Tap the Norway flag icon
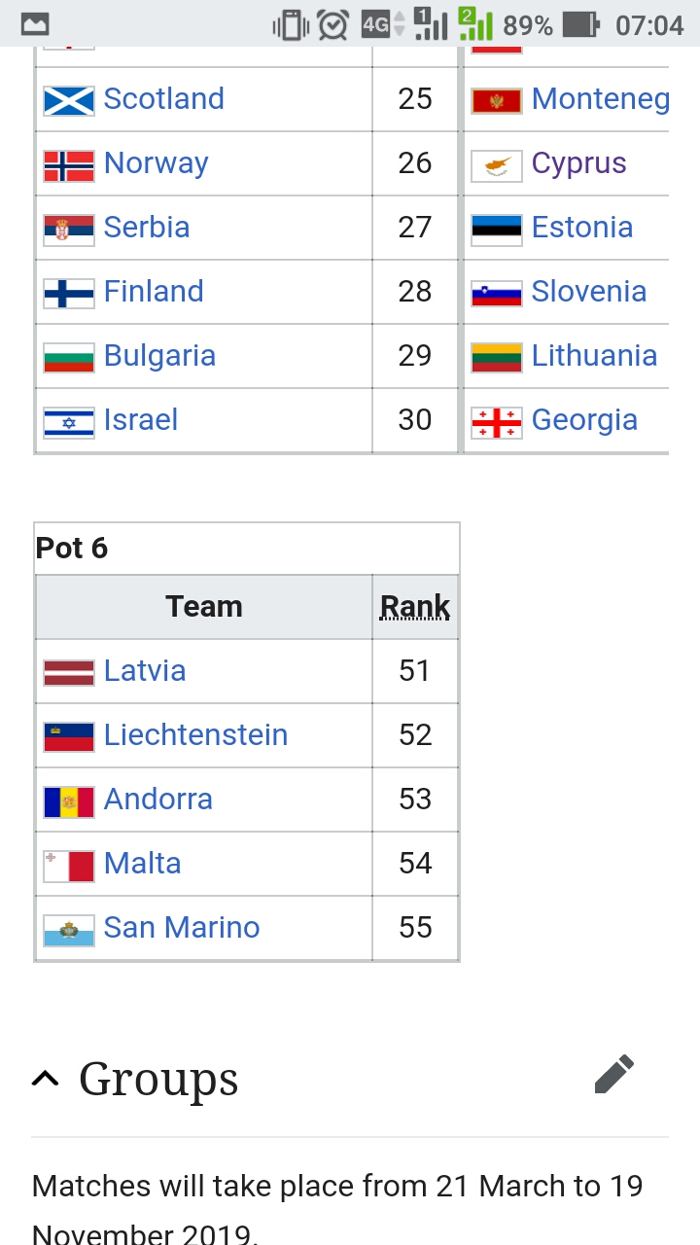700x1245 pixels. 69,164
